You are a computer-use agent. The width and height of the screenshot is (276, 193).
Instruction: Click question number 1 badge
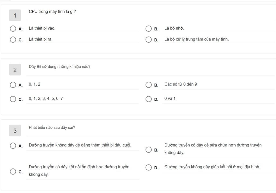pyautogui.click(x=15, y=15)
